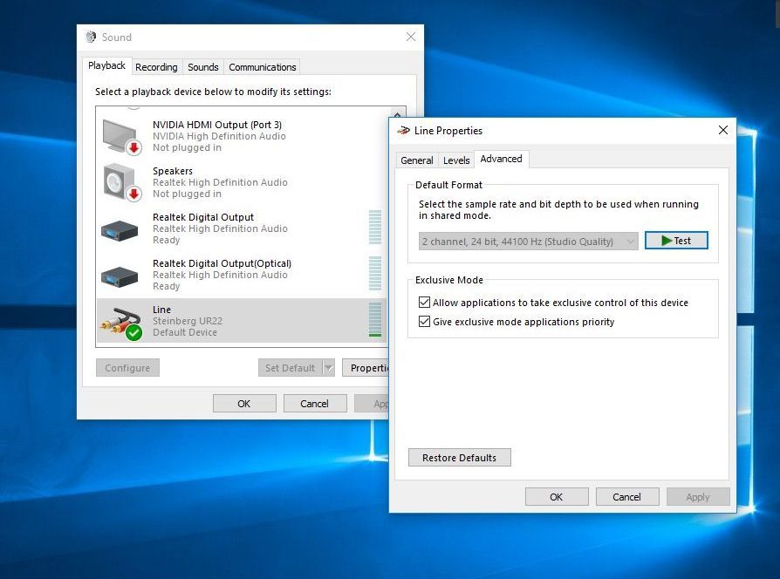The height and width of the screenshot is (579, 780).
Task: Open the Default Format sample rate dropdown
Action: 529,242
